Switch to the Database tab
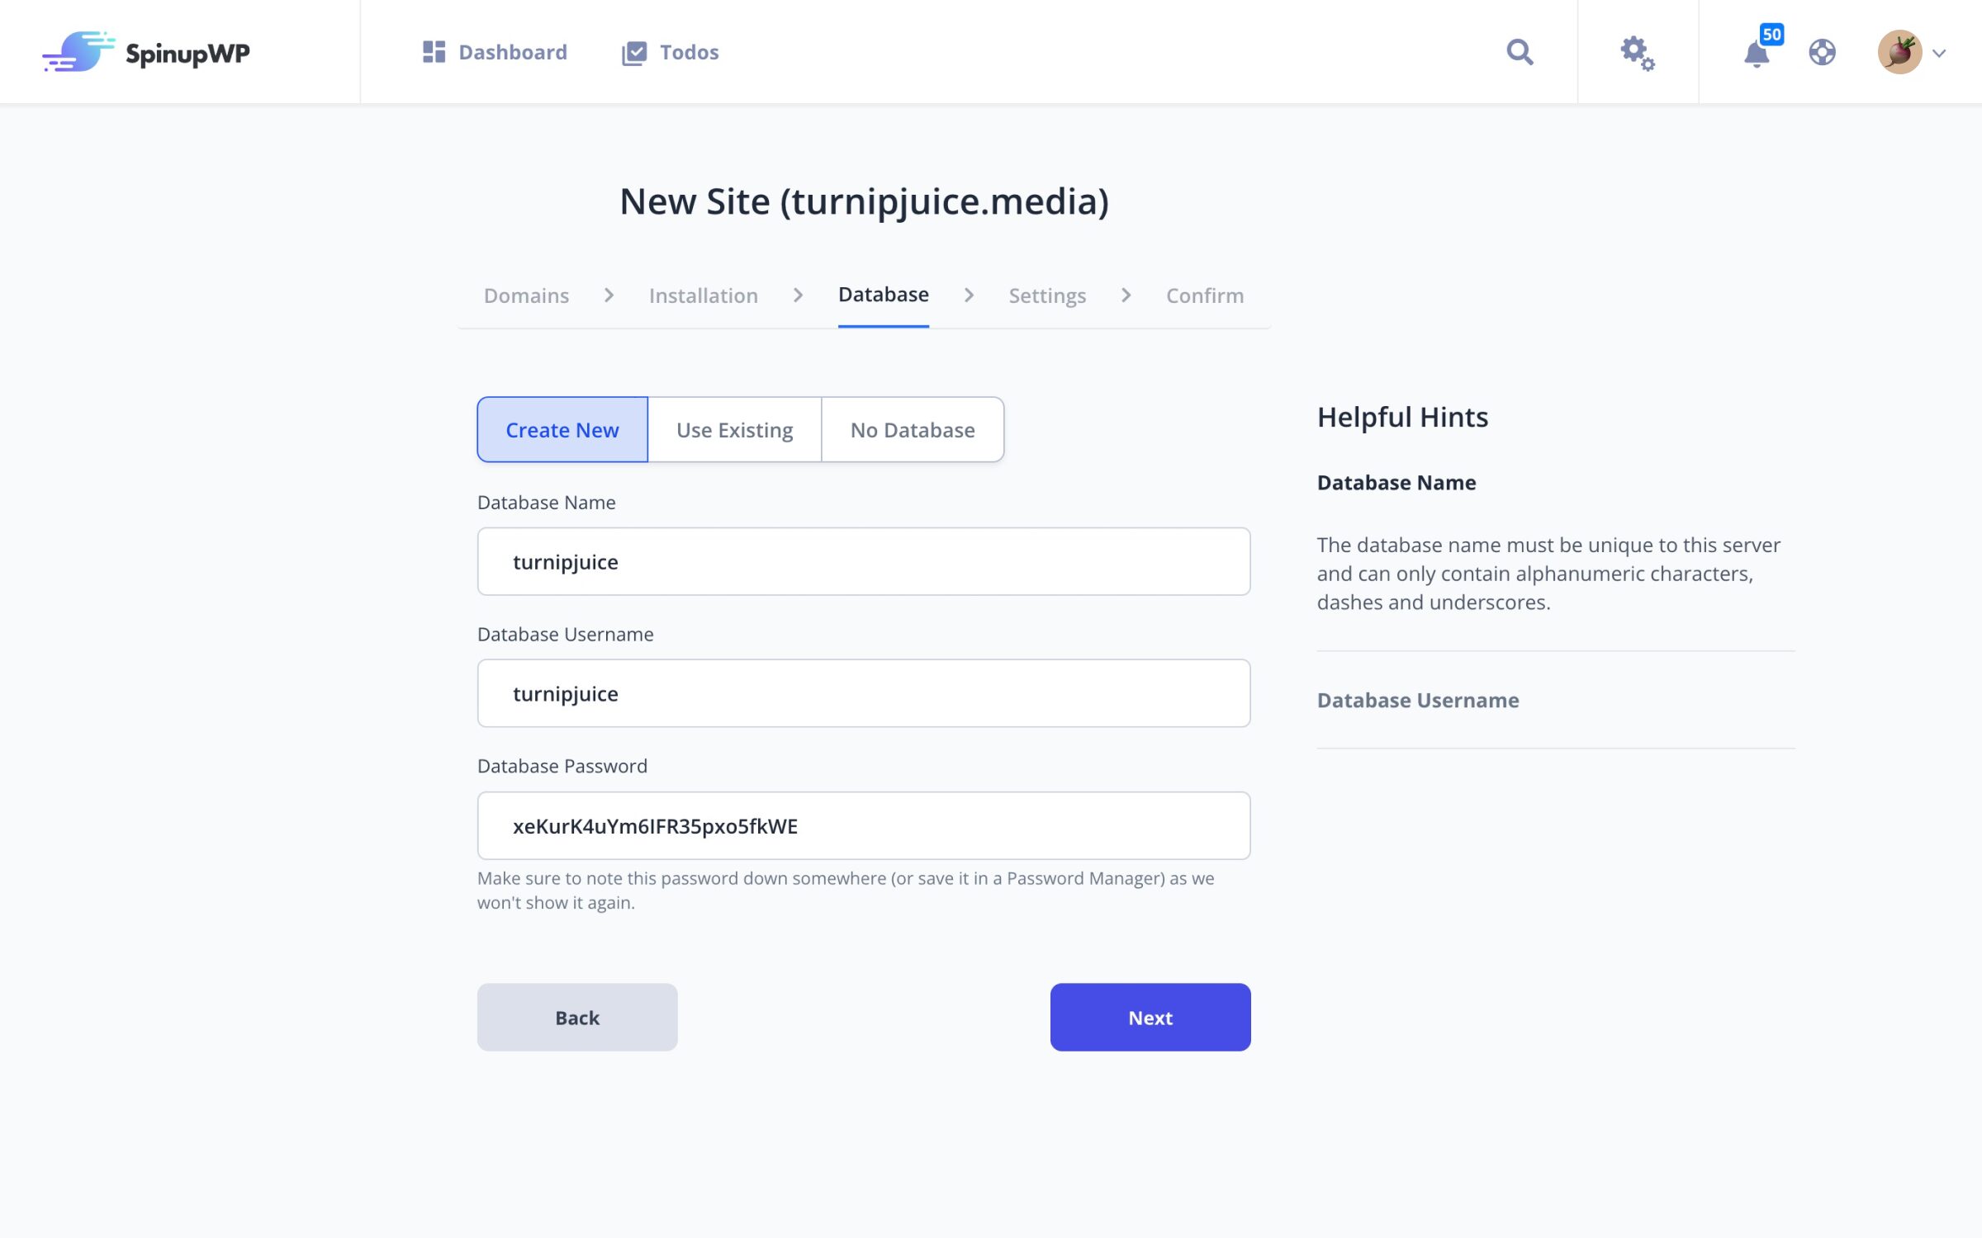Image resolution: width=1982 pixels, height=1238 pixels. (884, 295)
